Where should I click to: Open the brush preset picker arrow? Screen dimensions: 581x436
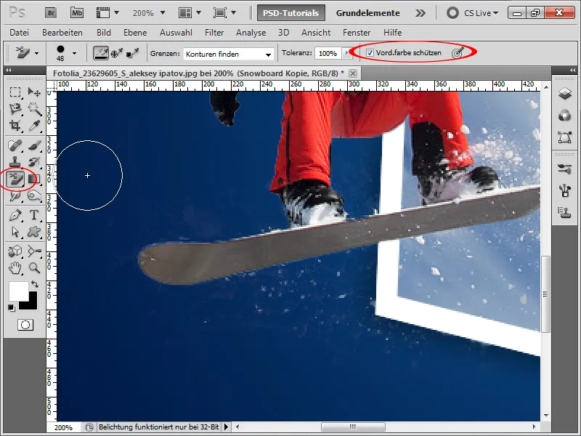tap(75, 53)
